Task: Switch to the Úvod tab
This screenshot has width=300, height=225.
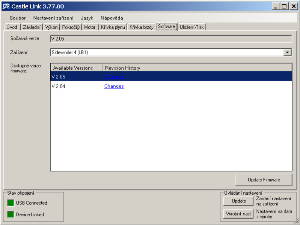Action: [12, 27]
